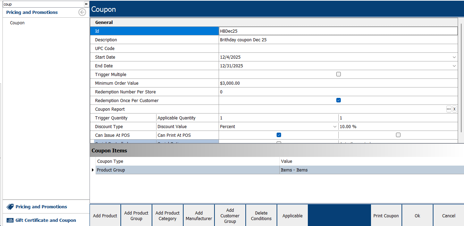Expand the Discount Type dropdown
Viewport: 464px width, 226px height.
coord(335,127)
